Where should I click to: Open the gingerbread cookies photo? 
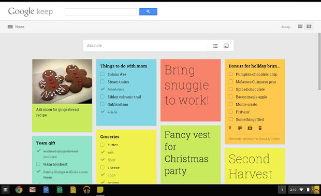pyautogui.click(x=62, y=81)
